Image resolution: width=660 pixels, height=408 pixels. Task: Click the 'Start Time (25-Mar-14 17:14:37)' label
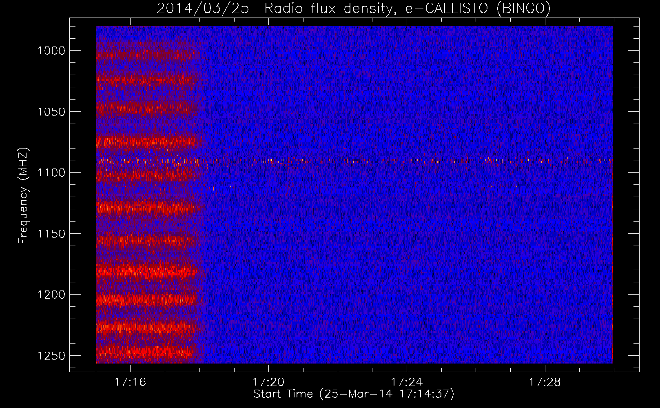tap(354, 394)
